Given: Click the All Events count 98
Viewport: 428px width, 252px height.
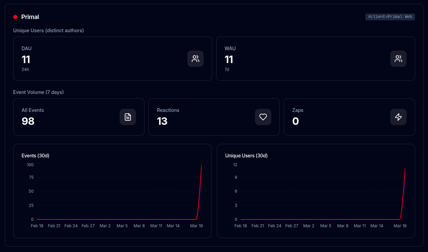Looking at the screenshot, I should pos(28,121).
